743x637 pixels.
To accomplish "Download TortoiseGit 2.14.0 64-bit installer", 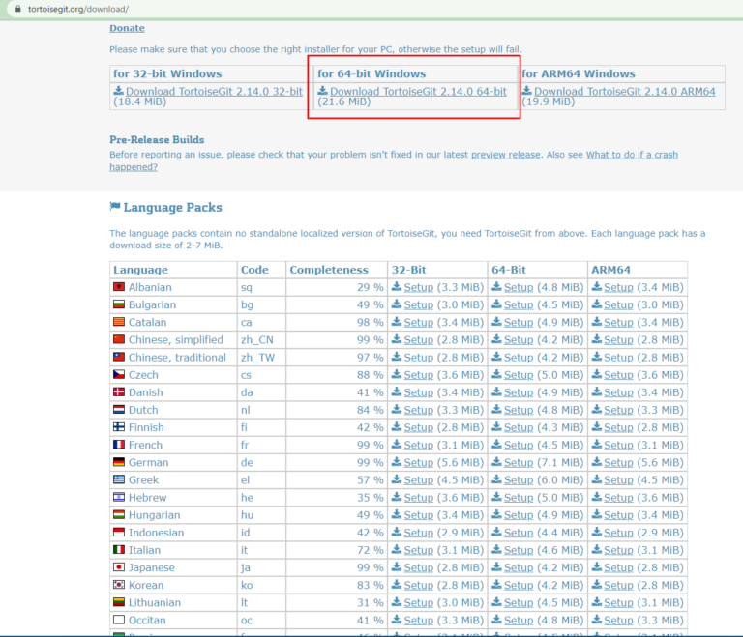I will point(418,92).
